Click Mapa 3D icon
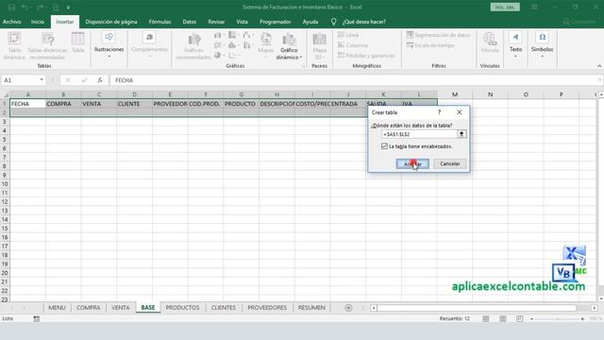 pos(319,46)
